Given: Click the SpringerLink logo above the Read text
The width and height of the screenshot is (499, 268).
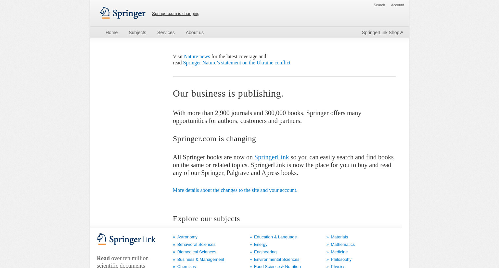Looking at the screenshot, I should 126,239.
